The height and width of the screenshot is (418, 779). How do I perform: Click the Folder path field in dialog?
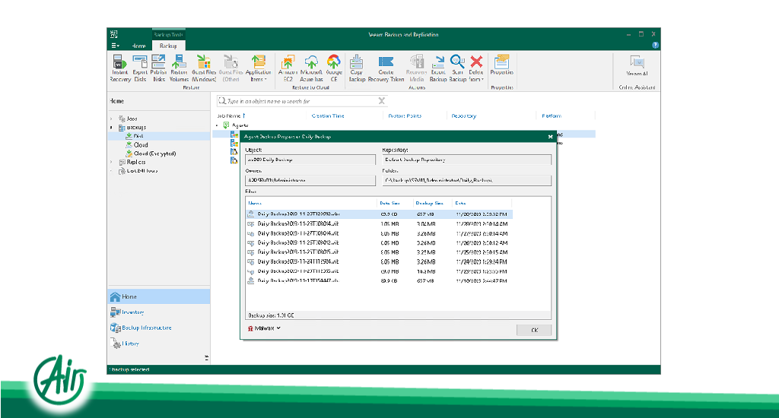click(466, 181)
